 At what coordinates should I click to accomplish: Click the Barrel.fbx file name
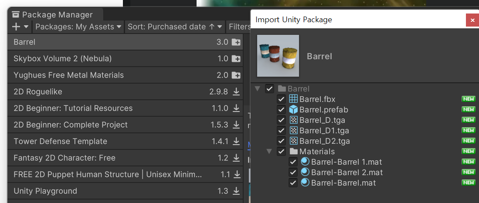(x=317, y=99)
